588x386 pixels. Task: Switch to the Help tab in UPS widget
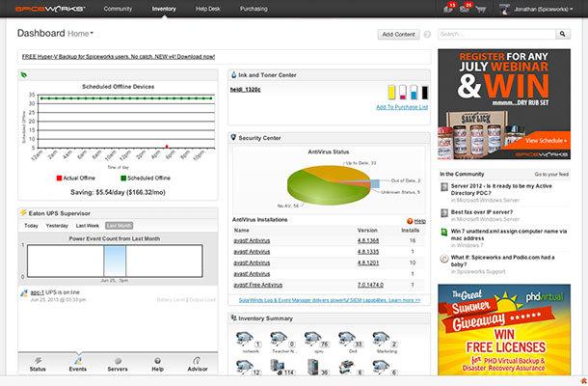click(157, 364)
